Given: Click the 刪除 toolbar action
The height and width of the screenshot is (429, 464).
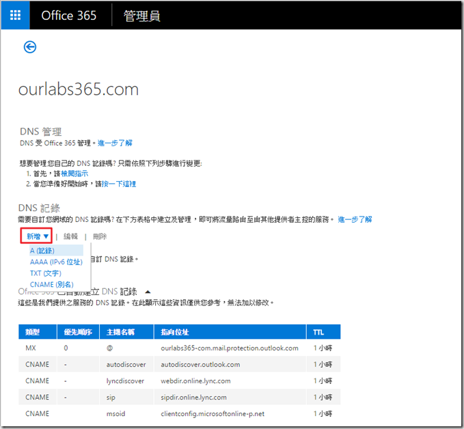Looking at the screenshot, I should pyautogui.click(x=100, y=236).
